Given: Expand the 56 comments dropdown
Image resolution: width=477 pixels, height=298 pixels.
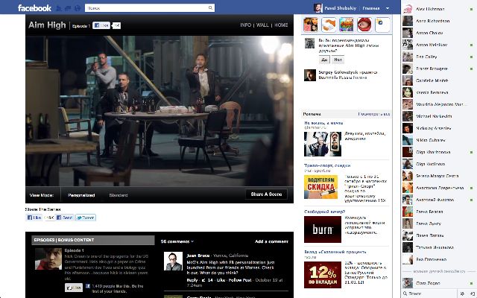Looking at the screenshot, I should [x=177, y=241].
